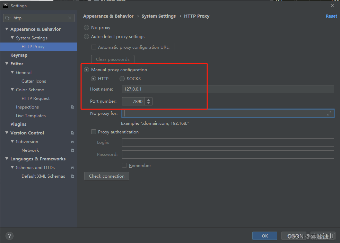Click the project-level icon next to Inspections
340x243 pixels.
pyautogui.click(x=72, y=107)
